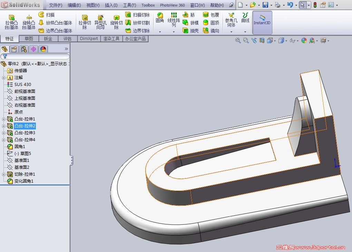
Task: Open the PropertyManager tab icon
Action: pyautogui.click(x=14, y=49)
